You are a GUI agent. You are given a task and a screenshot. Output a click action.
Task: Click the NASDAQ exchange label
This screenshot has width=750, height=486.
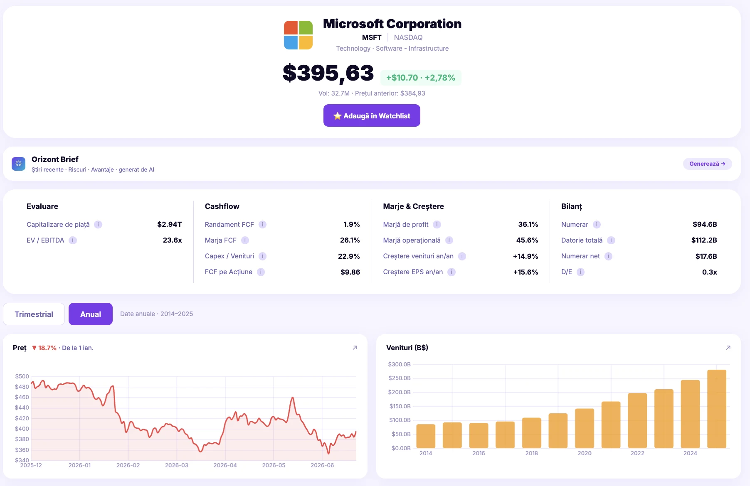(408, 37)
